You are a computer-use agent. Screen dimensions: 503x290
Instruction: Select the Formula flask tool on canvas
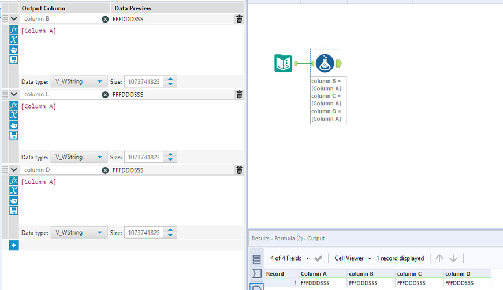325,63
